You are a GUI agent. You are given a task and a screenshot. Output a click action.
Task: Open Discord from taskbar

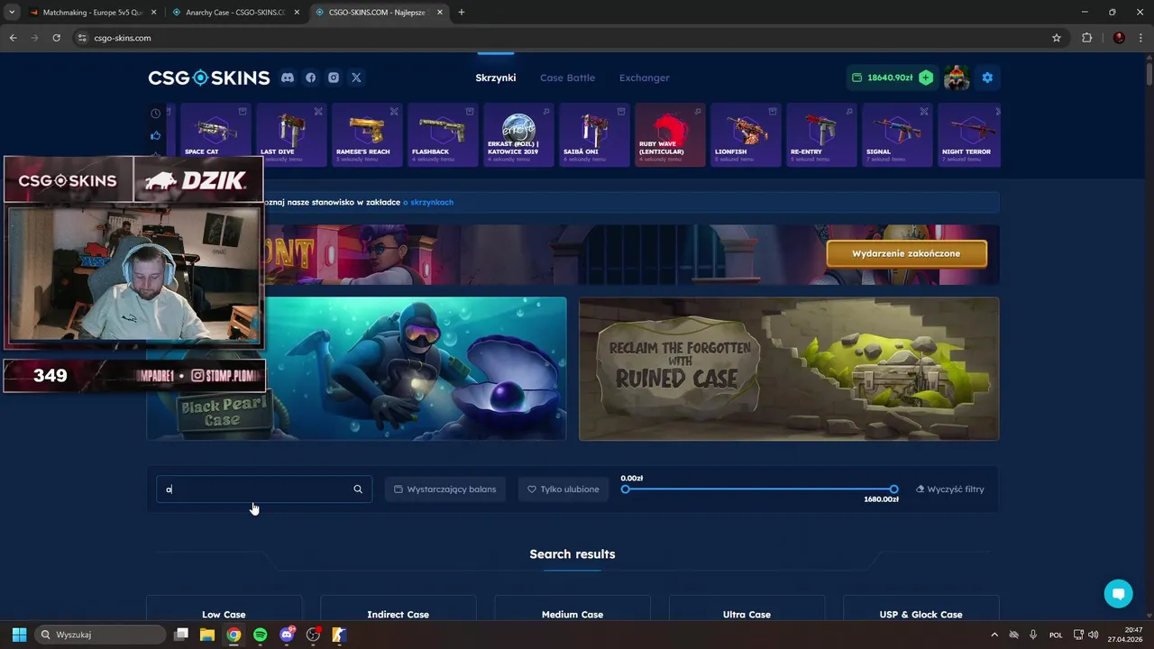click(287, 635)
